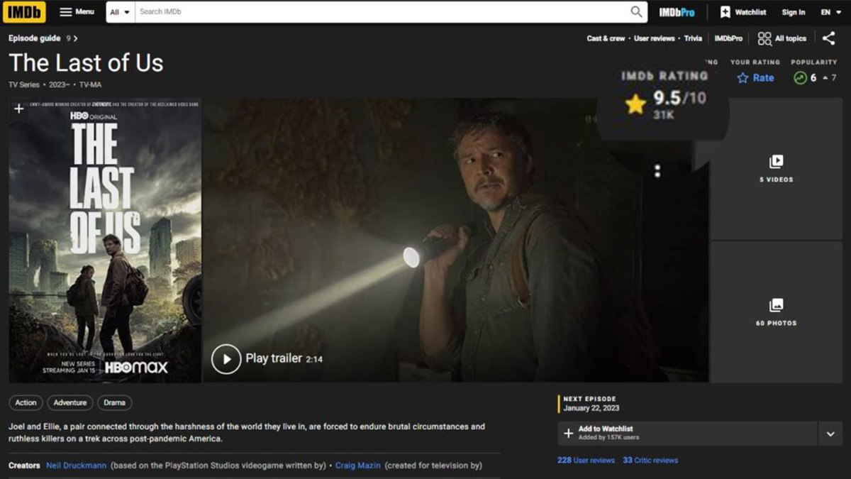Click the share icon
Viewport: 851px width, 479px height.
828,38
